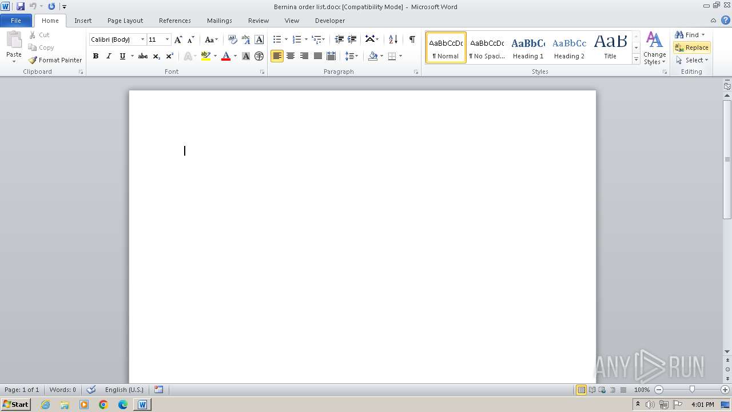Screen dimensions: 732x412
Task: Click the Format Painter brush
Action: [x=55, y=60]
